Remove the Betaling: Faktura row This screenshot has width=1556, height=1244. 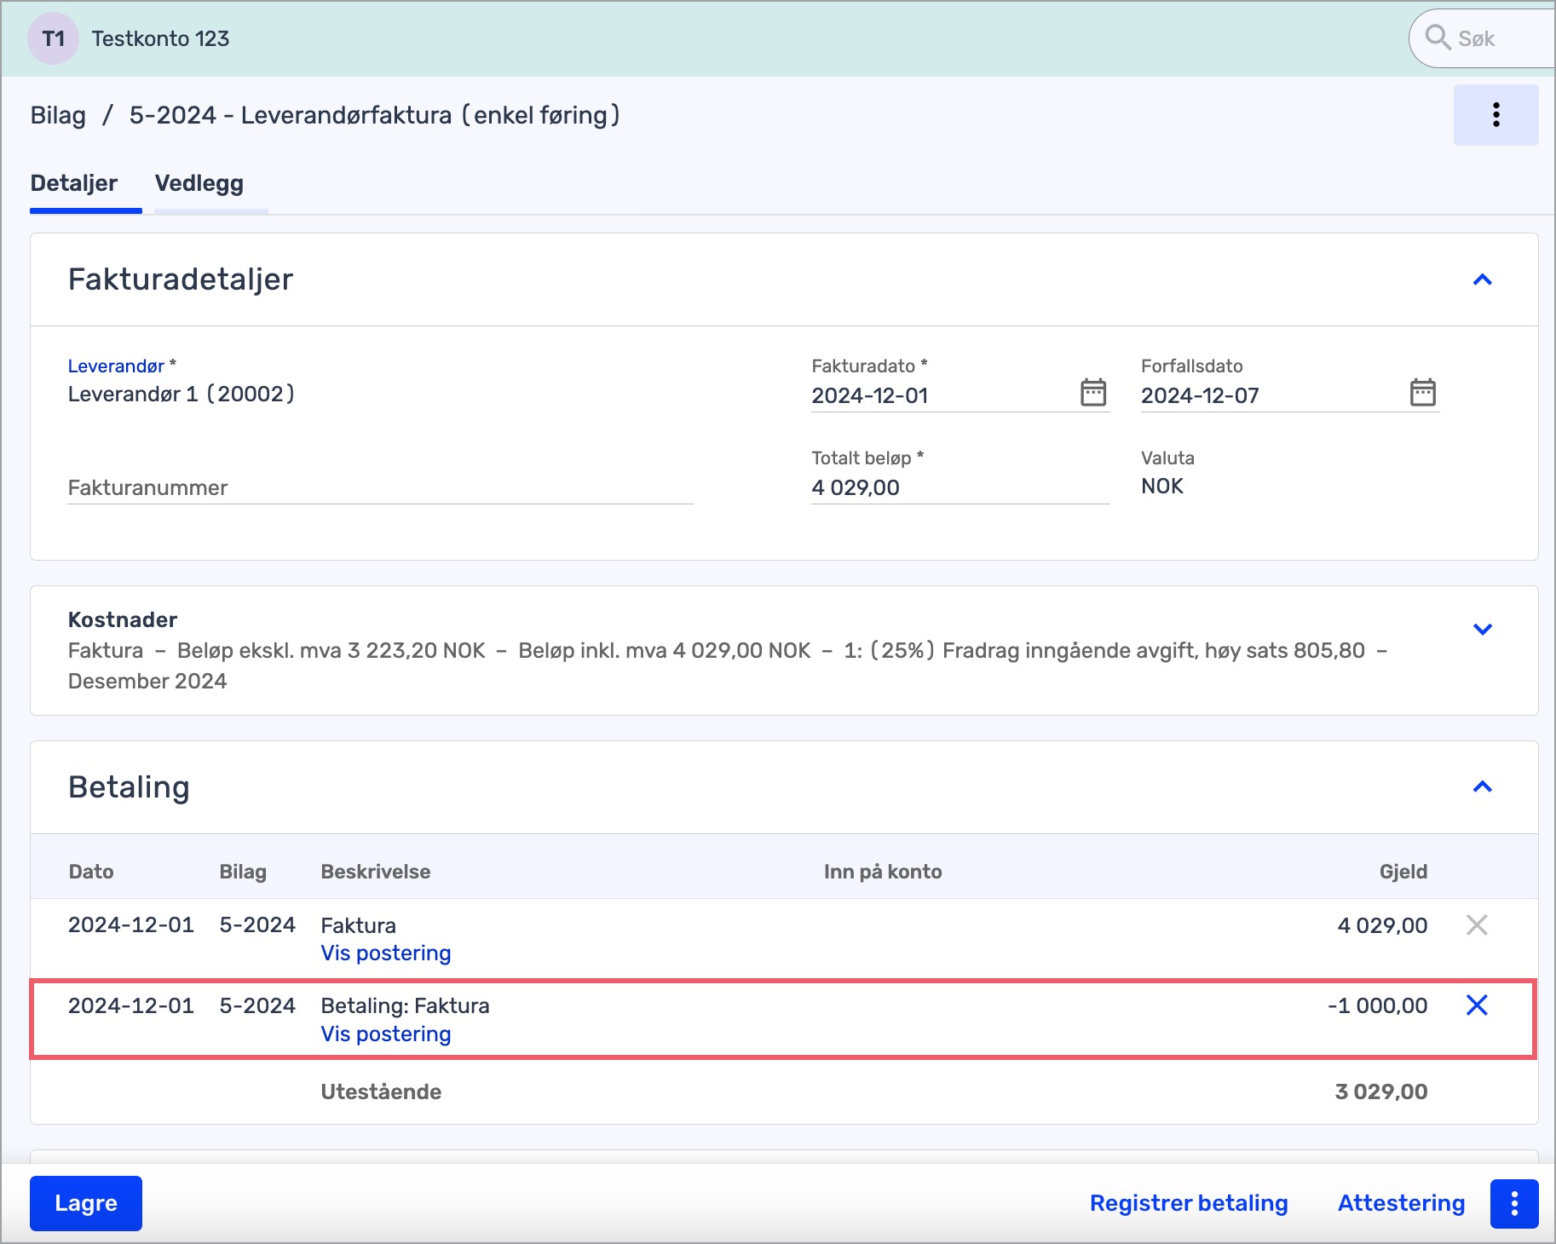pyautogui.click(x=1477, y=1005)
